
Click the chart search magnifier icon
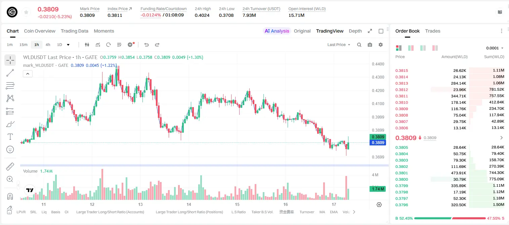pos(359,45)
